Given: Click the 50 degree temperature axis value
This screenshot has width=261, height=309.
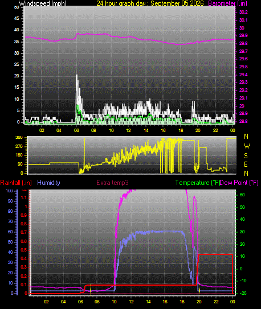Looking at the screenshot, I should pyautogui.click(x=242, y=207).
